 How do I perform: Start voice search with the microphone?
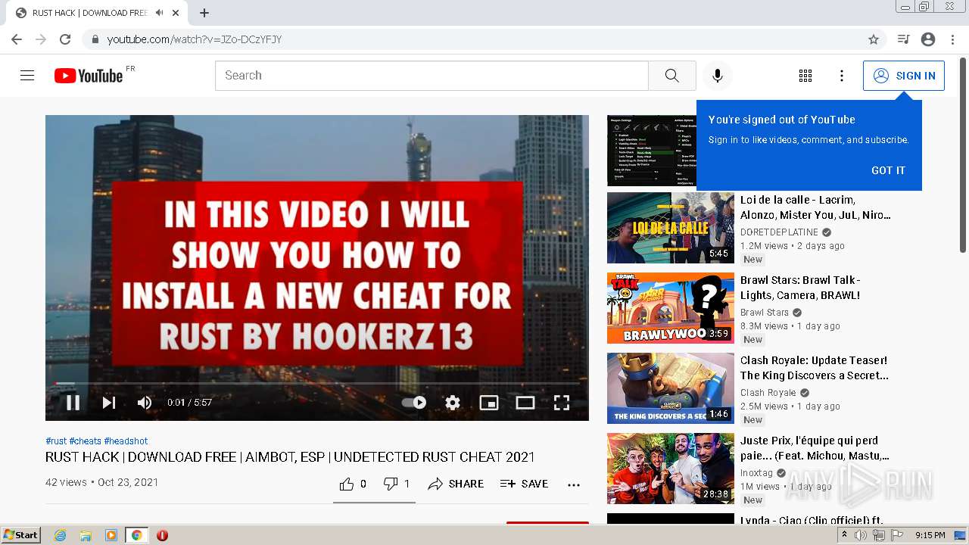pyautogui.click(x=718, y=76)
